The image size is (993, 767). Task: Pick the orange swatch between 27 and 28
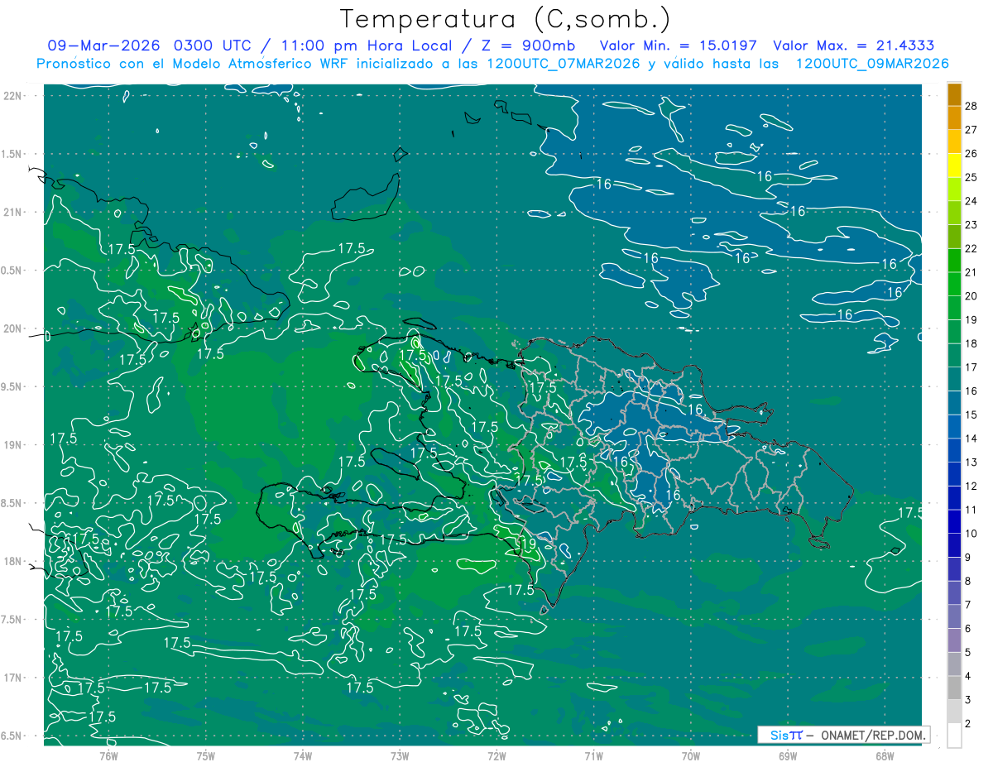[x=954, y=117]
